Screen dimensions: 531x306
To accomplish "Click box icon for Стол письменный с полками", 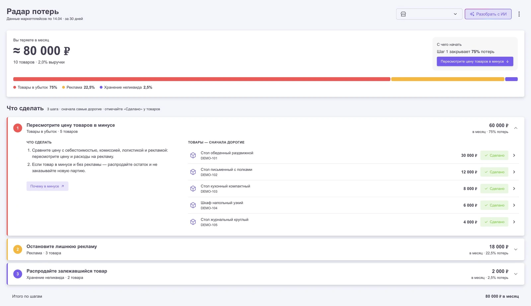I will (x=193, y=172).
